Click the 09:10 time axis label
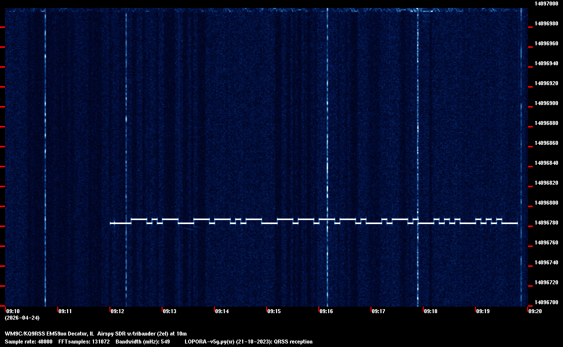The width and height of the screenshot is (563, 347). click(x=13, y=311)
